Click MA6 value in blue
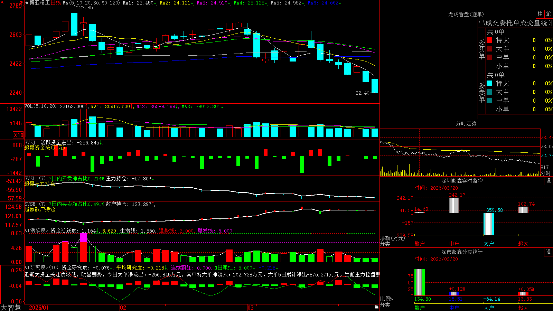Image resolution: width=553 pixels, height=311 pixels. [x=324, y=3]
